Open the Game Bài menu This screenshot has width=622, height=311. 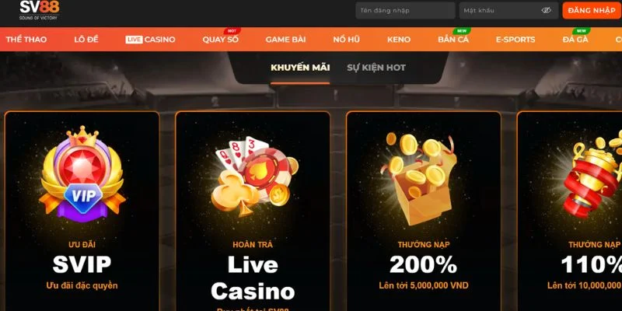point(285,40)
